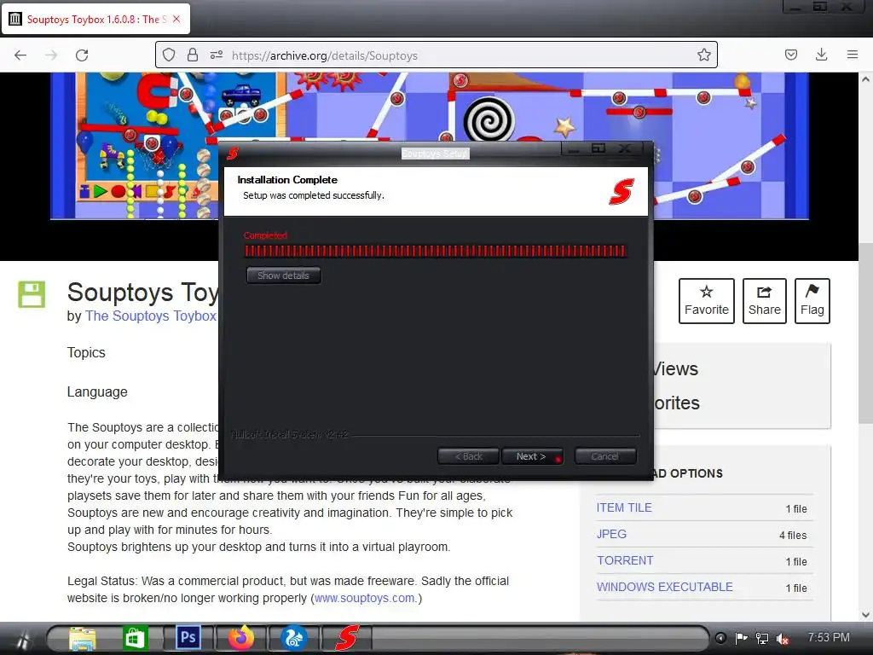Switch to Firefox in the taskbar

click(240, 637)
